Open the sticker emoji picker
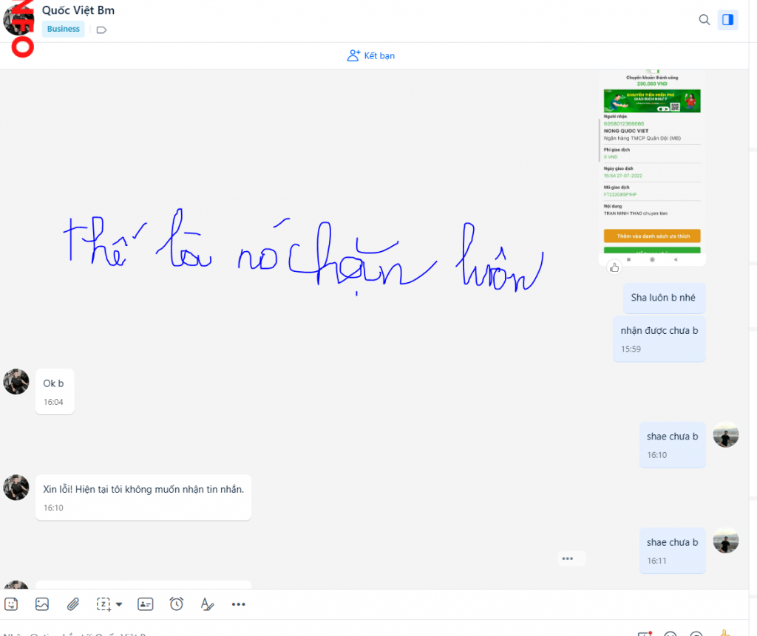 11,604
